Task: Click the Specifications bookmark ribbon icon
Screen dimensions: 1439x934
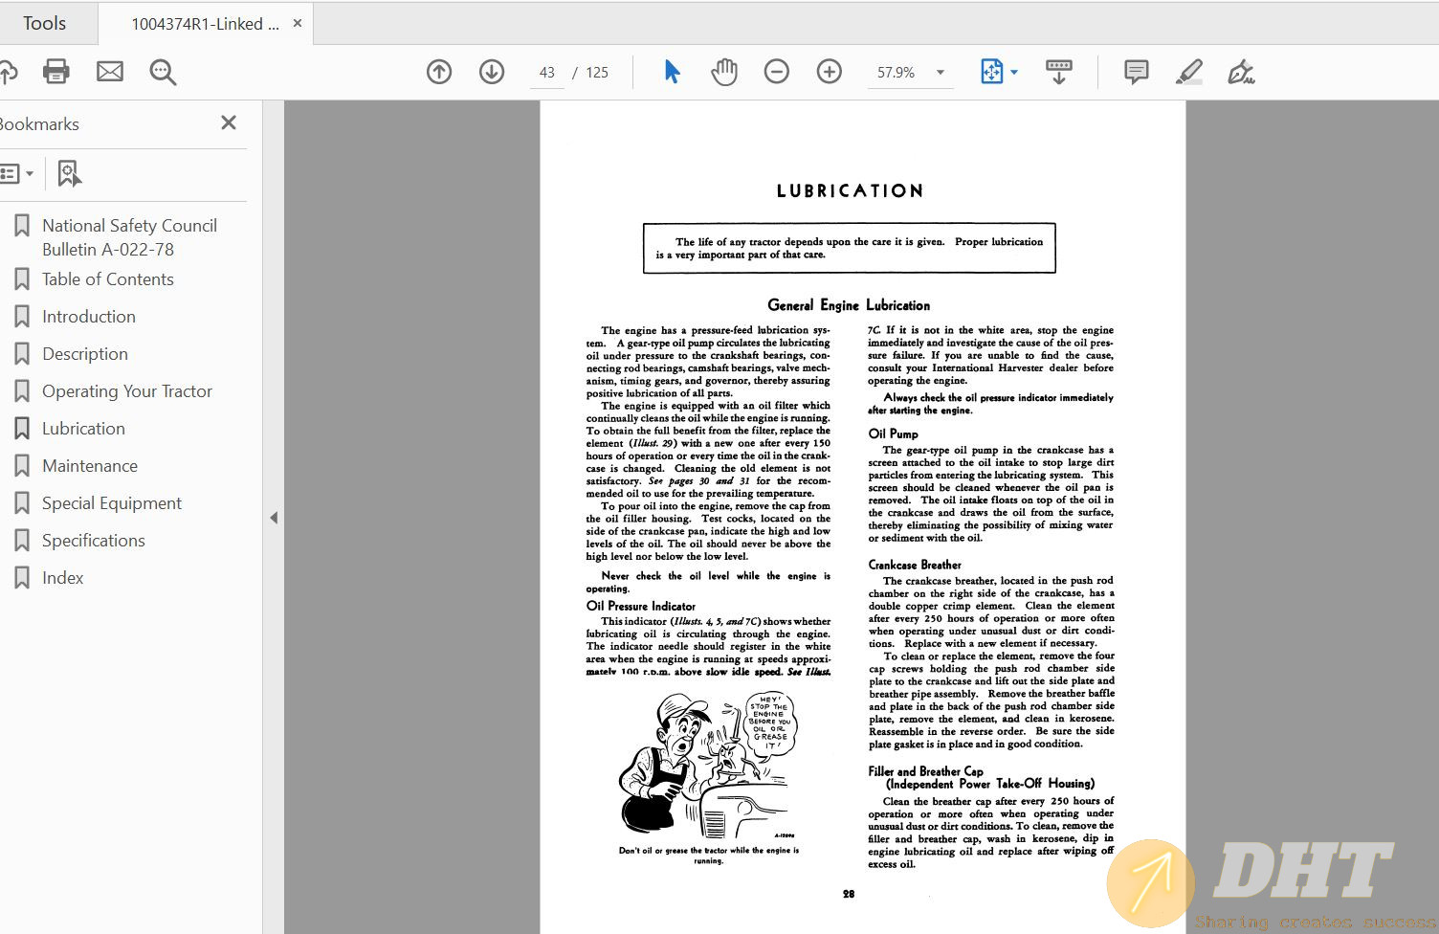Action: [x=21, y=541]
